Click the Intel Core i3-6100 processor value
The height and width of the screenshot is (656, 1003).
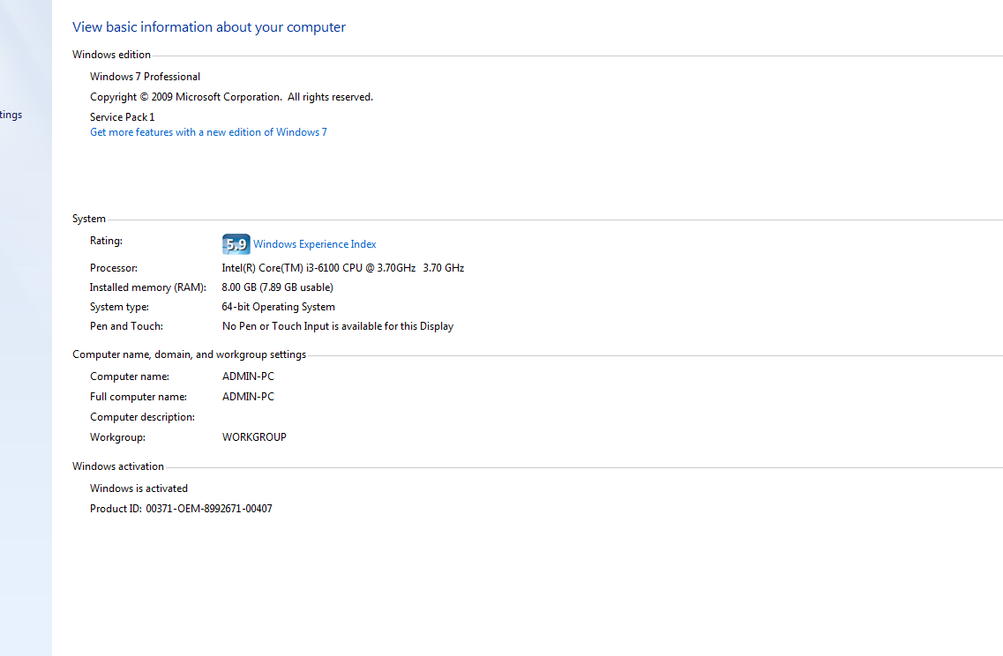(343, 268)
